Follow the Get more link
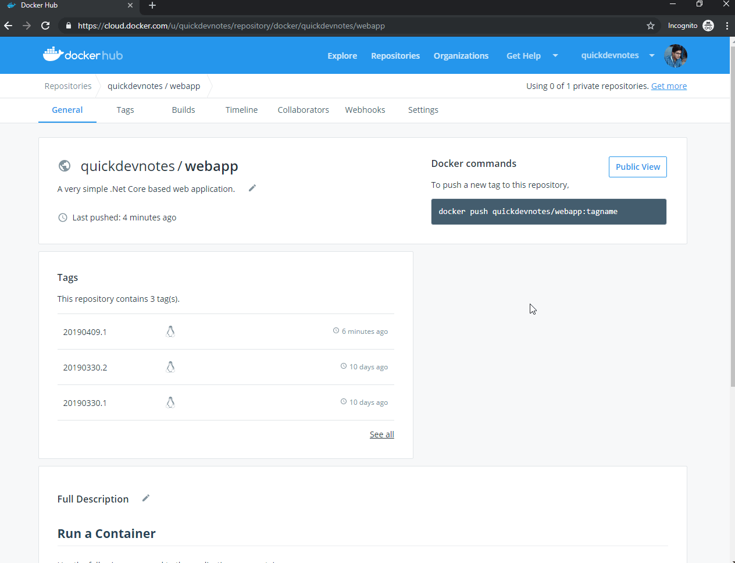The width and height of the screenshot is (735, 563). click(669, 86)
